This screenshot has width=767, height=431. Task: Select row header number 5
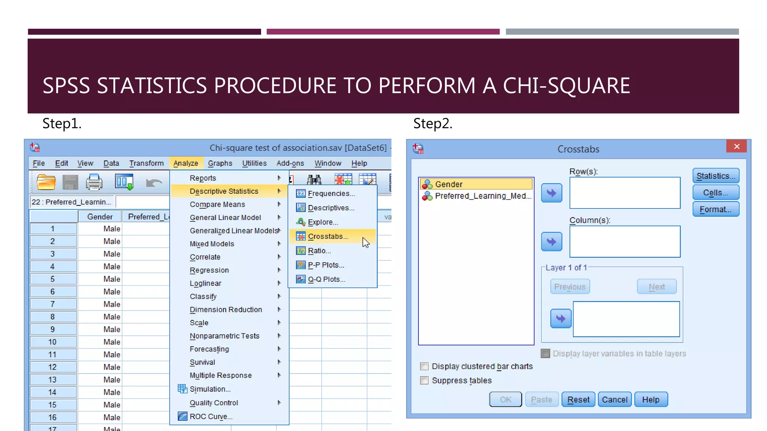pyautogui.click(x=53, y=279)
